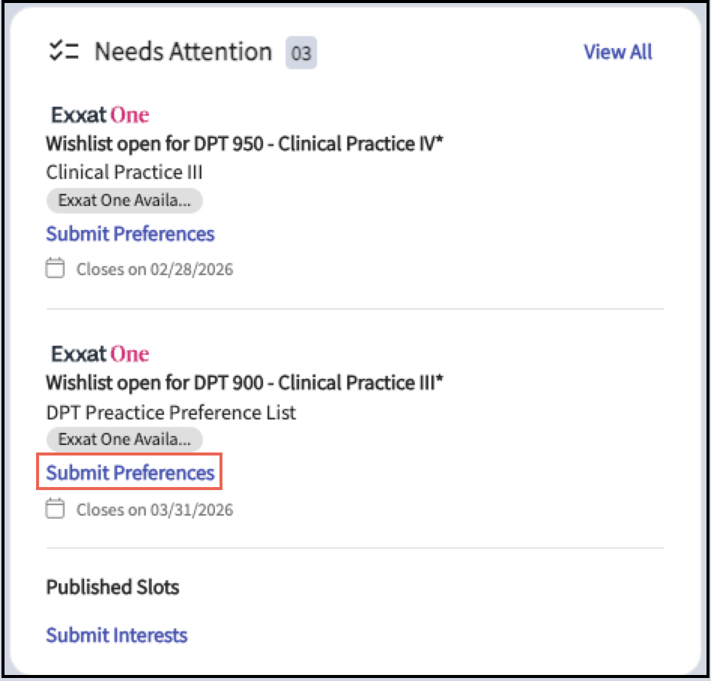Click the Exxat One Availa... tag under DPT 950
This screenshot has height=681, width=711.
tap(124, 201)
